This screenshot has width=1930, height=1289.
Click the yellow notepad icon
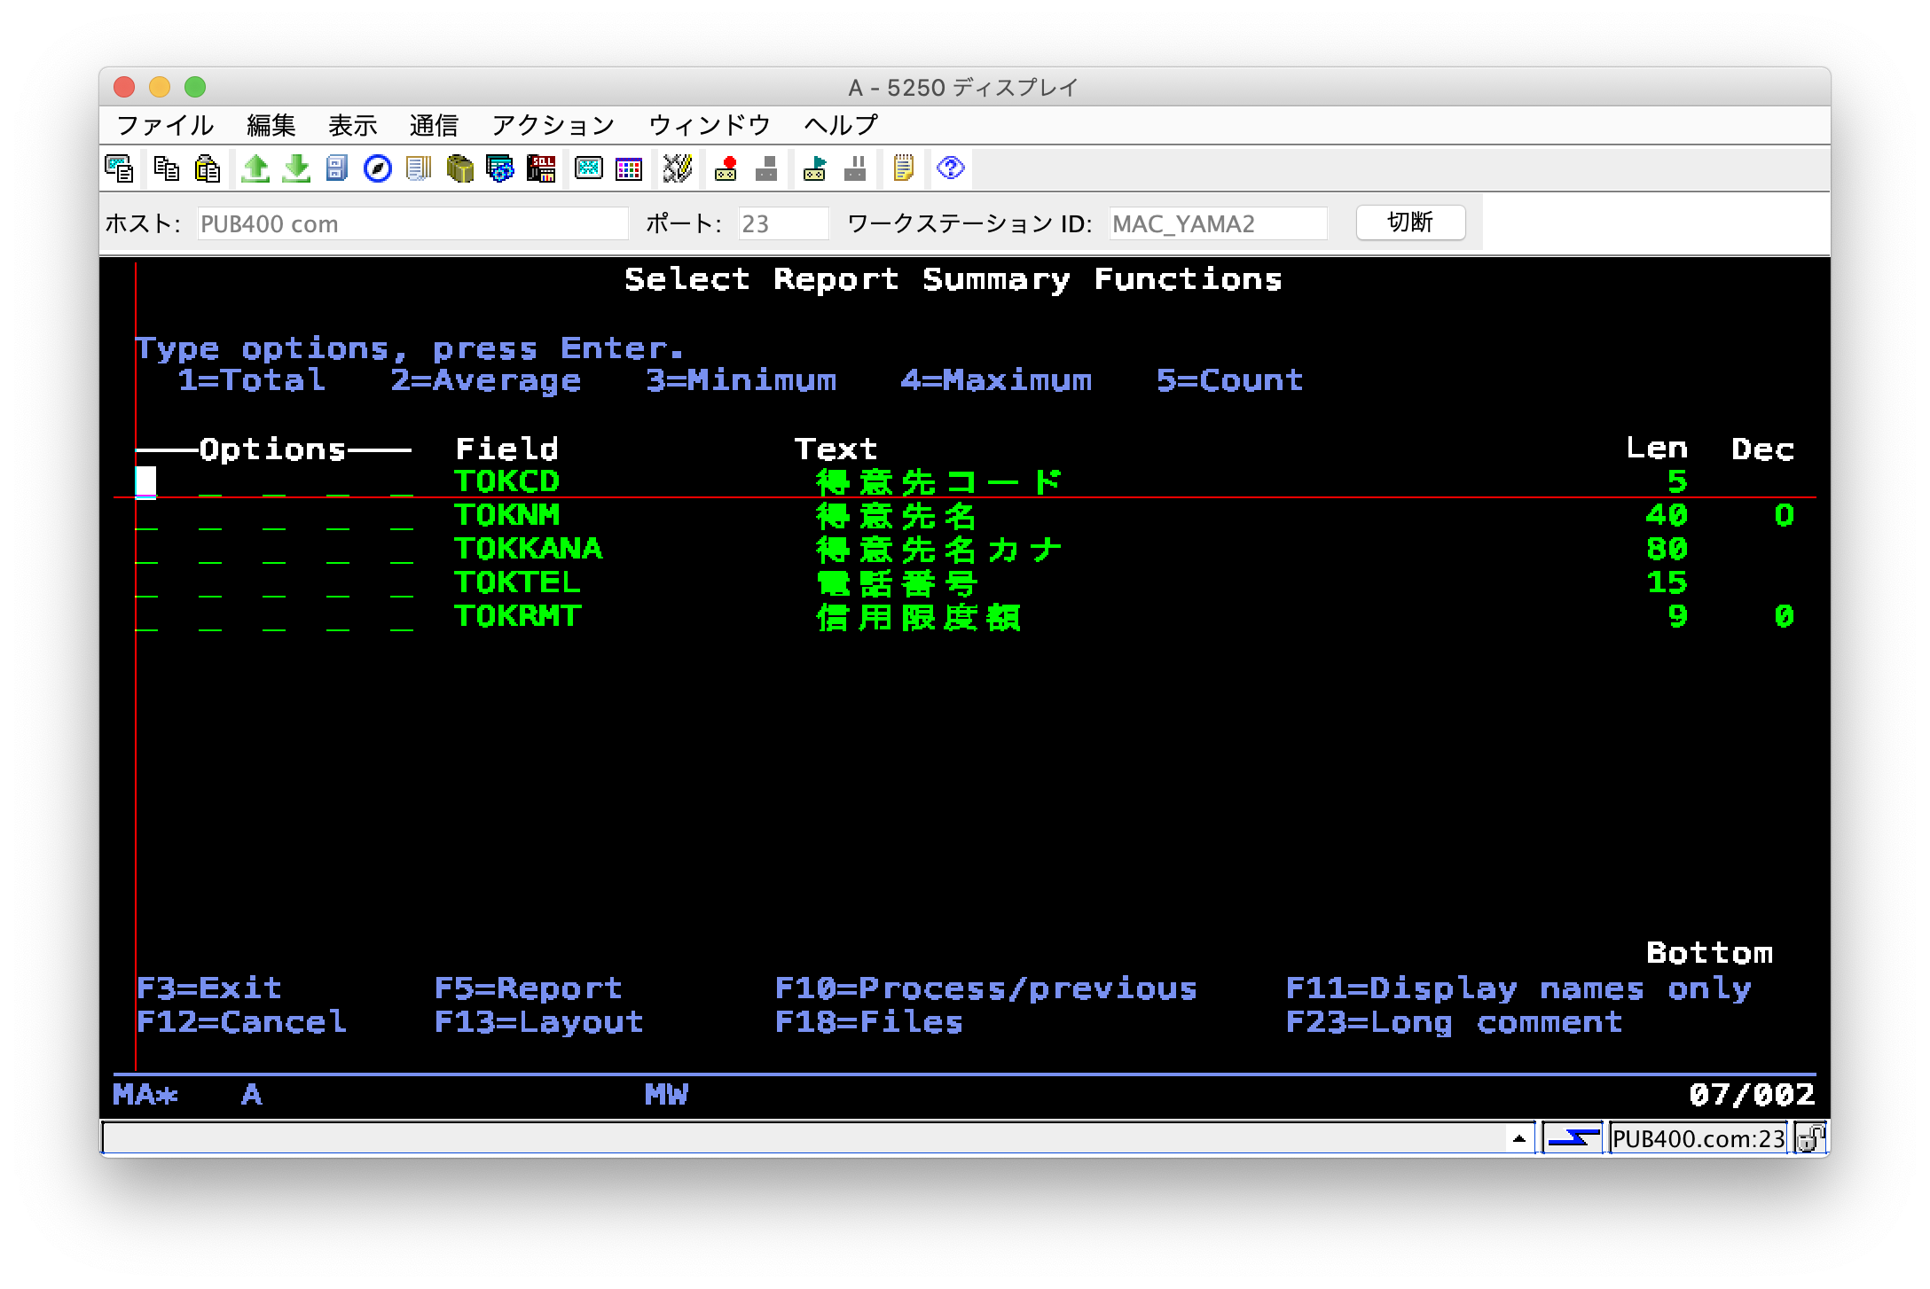pyautogui.click(x=903, y=168)
